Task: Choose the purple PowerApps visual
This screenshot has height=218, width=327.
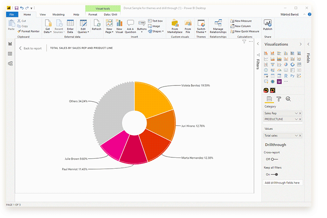Action: click(x=279, y=82)
